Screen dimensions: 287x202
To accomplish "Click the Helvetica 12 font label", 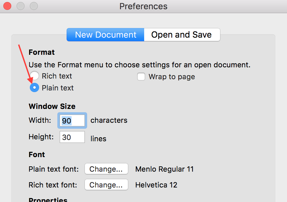I will 156,185.
